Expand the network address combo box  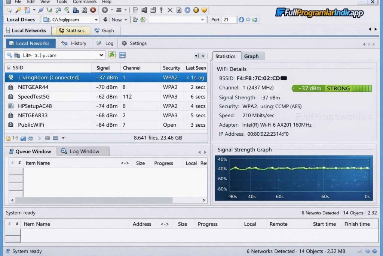[101, 55]
